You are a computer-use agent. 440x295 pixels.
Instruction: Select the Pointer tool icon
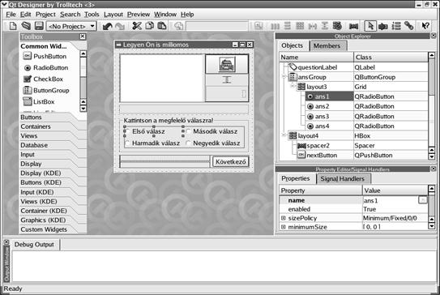tap(370, 26)
